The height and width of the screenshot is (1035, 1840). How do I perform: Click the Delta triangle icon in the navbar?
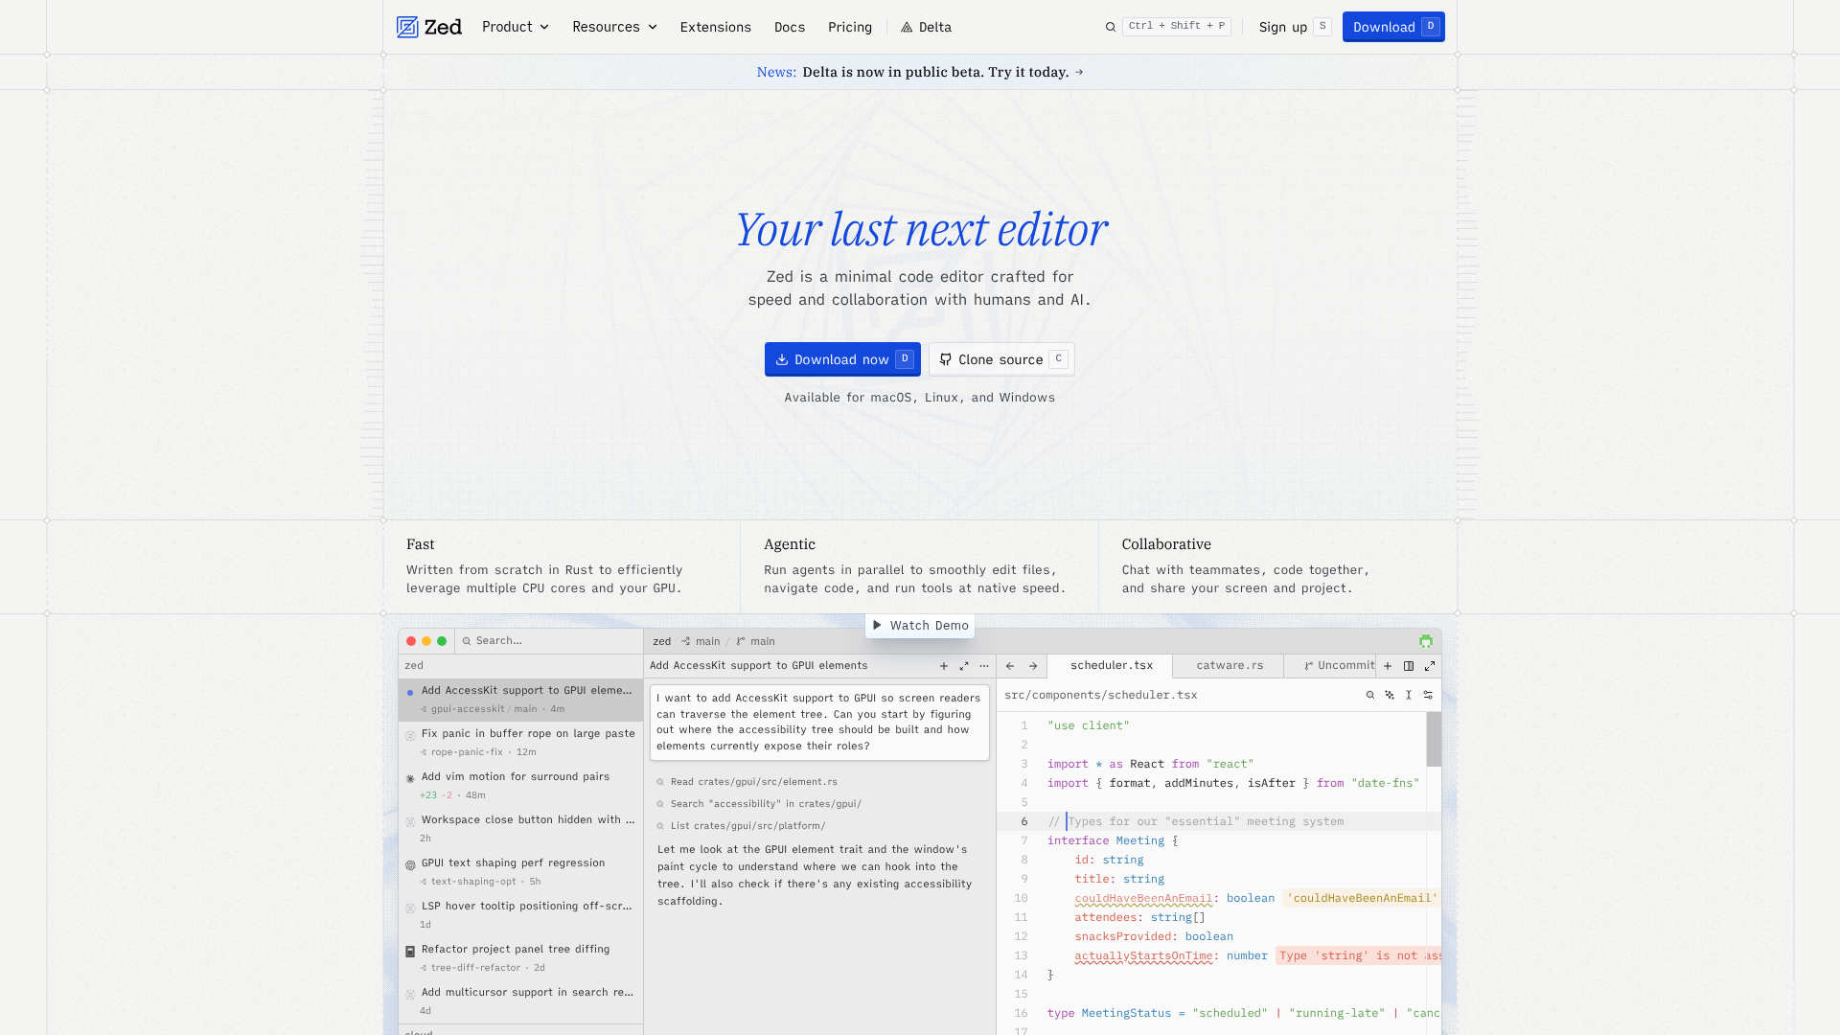click(x=907, y=27)
